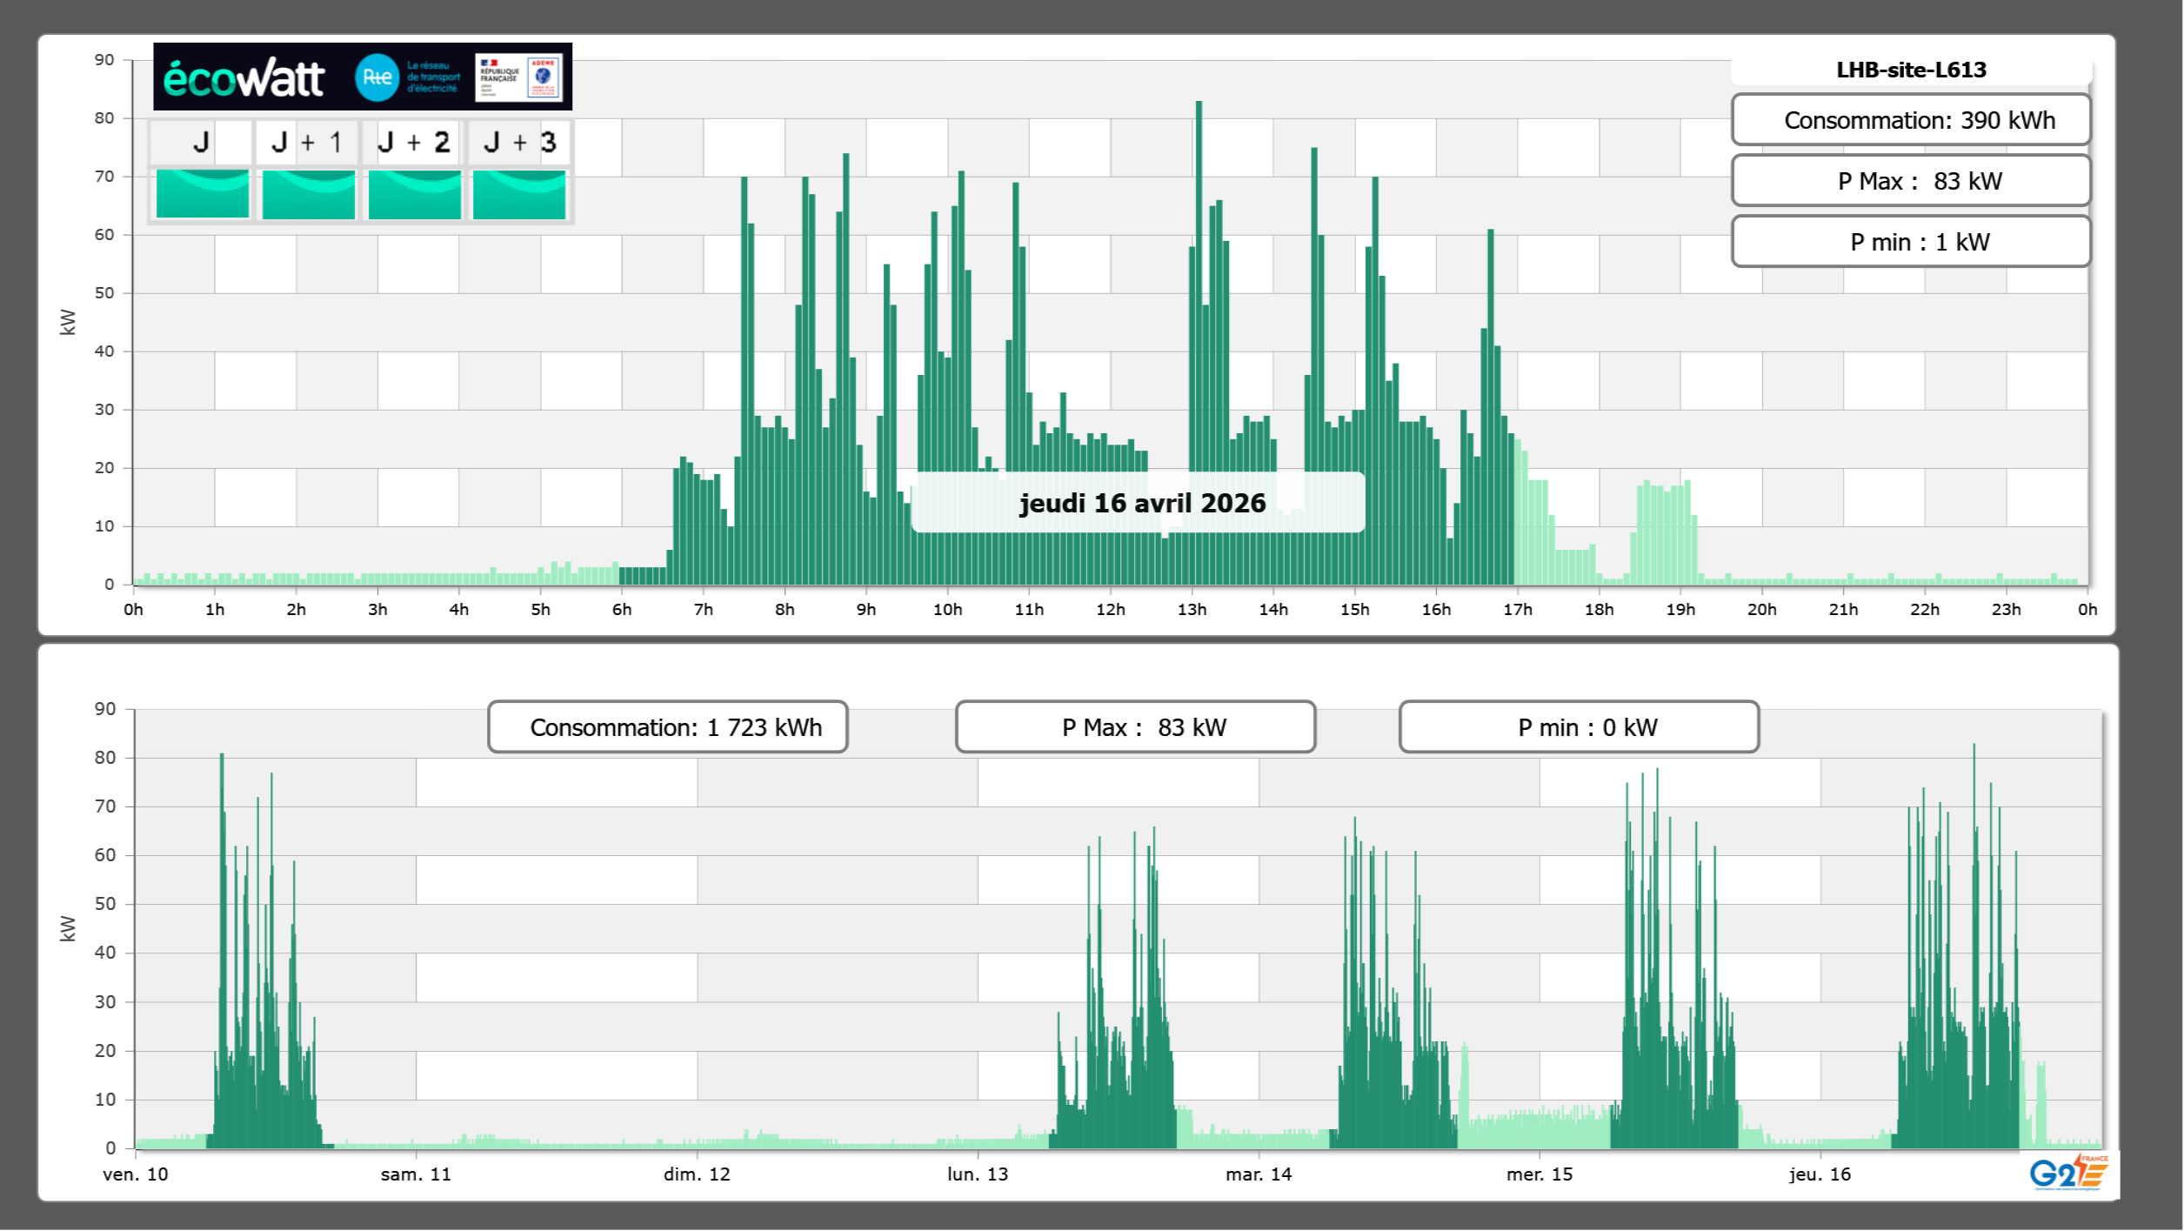Select the J day tab

coord(202,142)
